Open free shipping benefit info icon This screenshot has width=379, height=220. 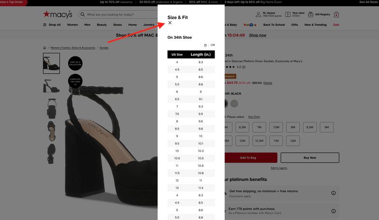(334, 193)
